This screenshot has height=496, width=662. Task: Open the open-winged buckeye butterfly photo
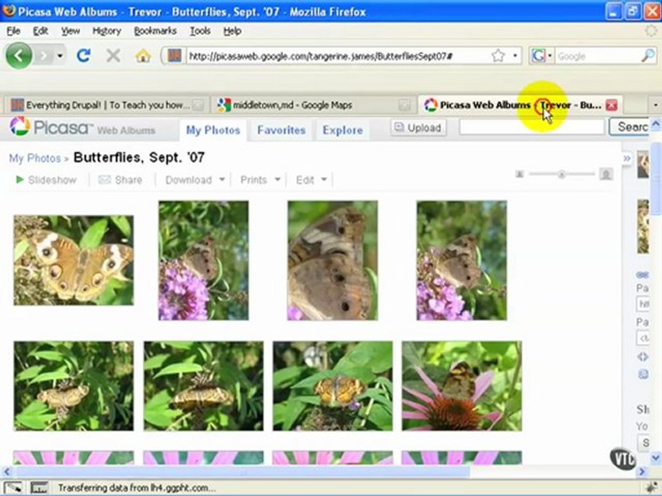point(74,260)
